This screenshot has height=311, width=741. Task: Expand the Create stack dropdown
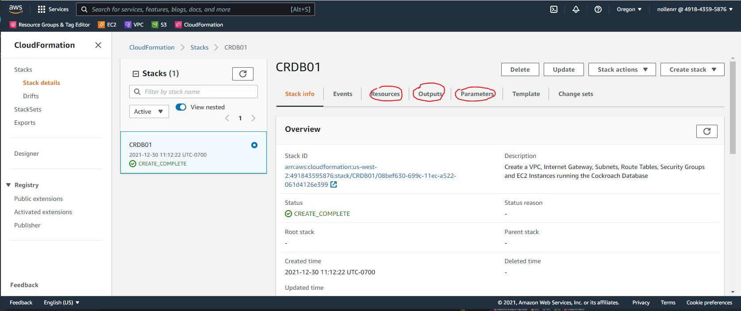tap(692, 69)
